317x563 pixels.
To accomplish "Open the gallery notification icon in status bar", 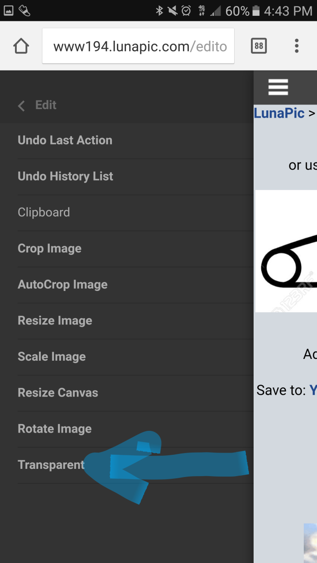I will click(x=9, y=10).
